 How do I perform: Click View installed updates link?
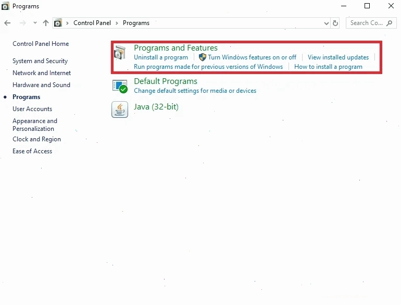pyautogui.click(x=338, y=57)
